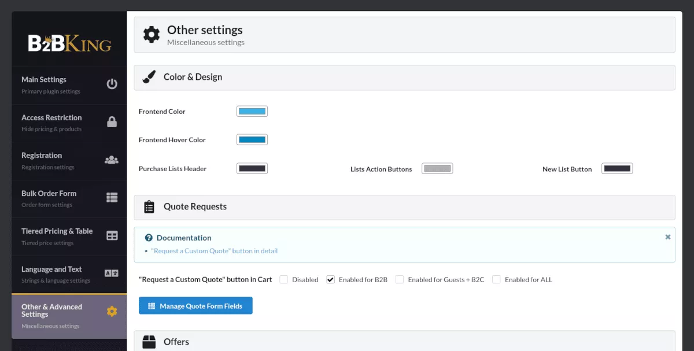Select Other & Advanced Settings tab
This screenshot has height=351, width=694.
[x=69, y=316]
